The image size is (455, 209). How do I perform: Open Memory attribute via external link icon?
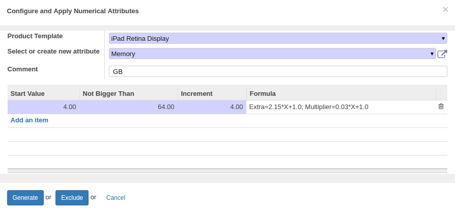click(442, 54)
